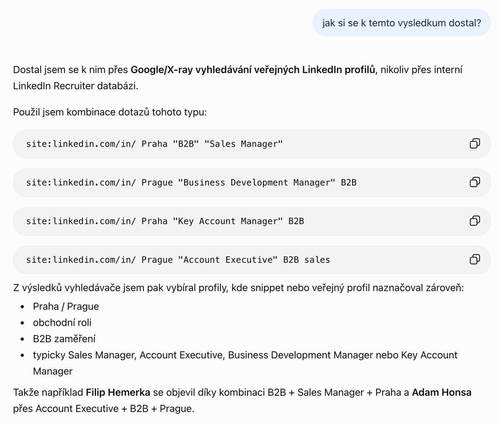Click the "Account Executive" code block text
500x423 pixels.
178,260
